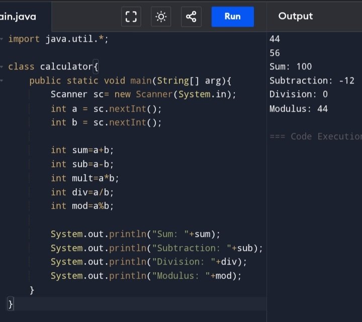Run the Java program
This screenshot has width=362, height=322.
point(232,17)
